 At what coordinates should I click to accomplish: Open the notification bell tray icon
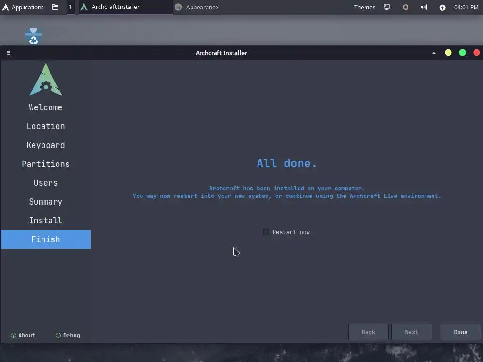[x=405, y=7]
